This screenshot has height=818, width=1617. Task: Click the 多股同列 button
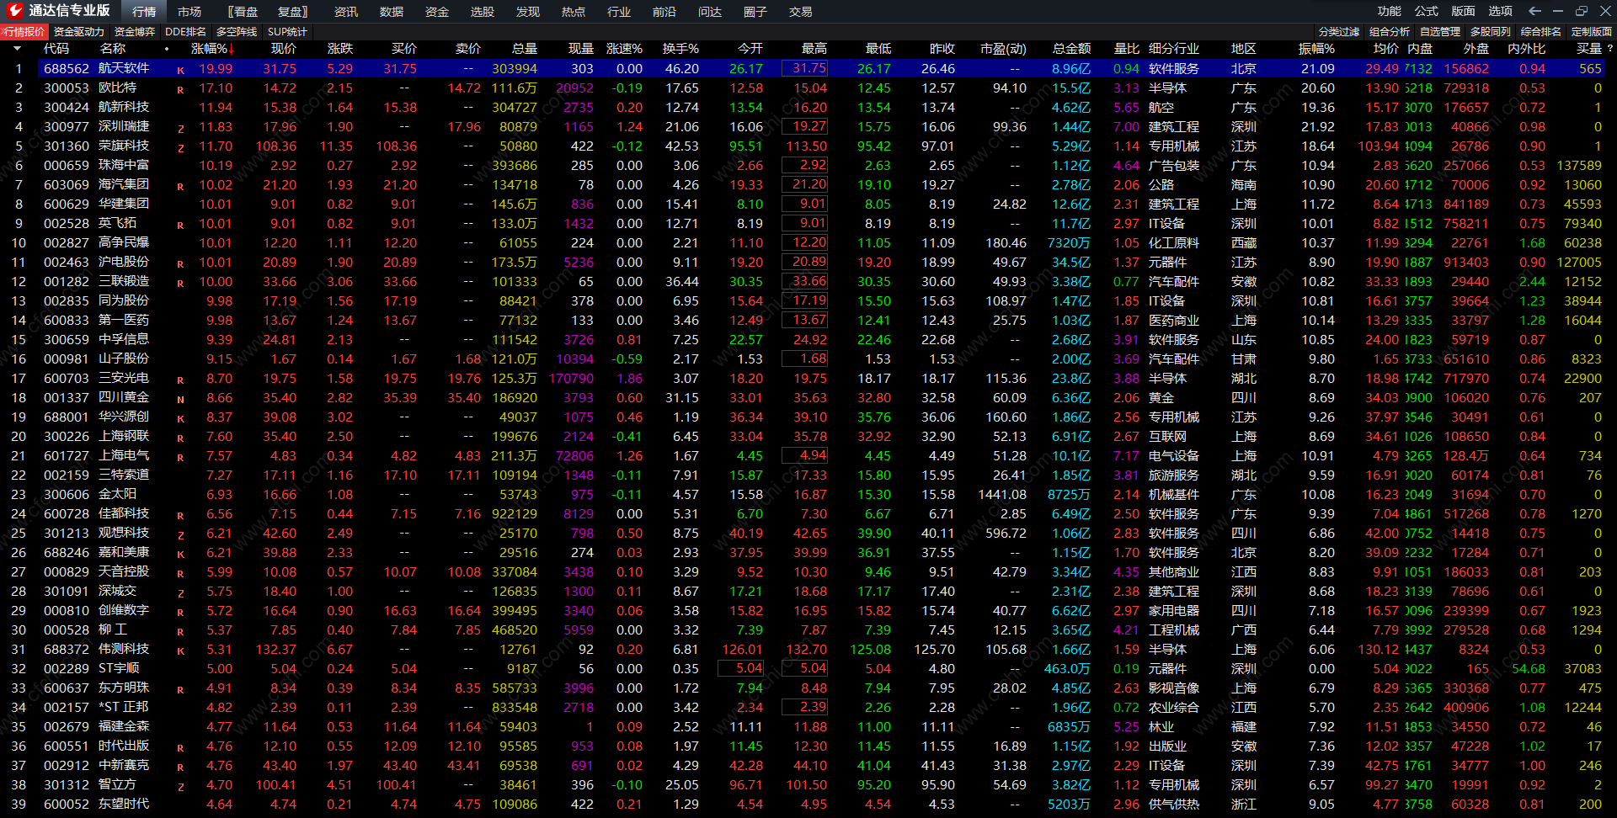pos(1491,32)
